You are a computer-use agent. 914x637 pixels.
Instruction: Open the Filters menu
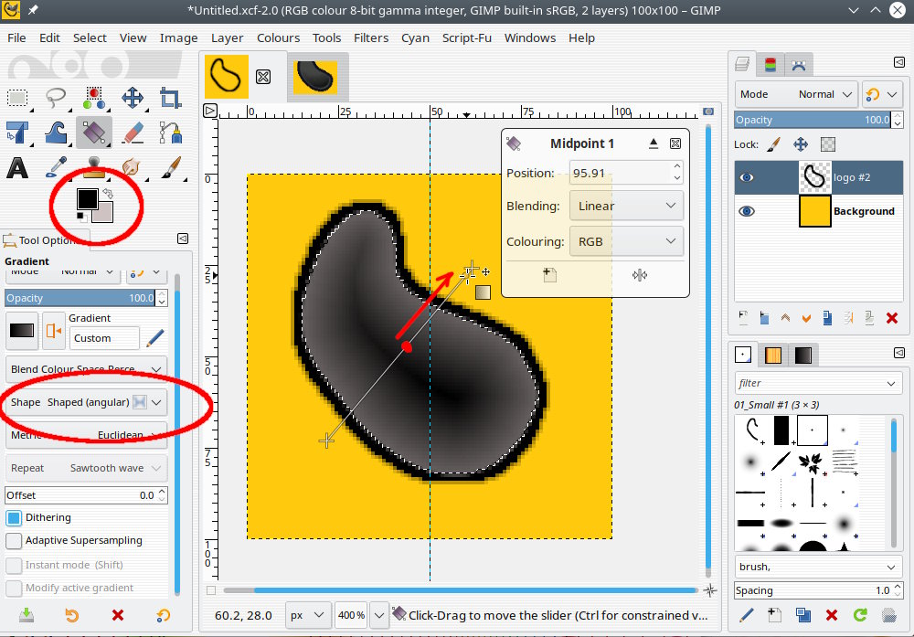point(371,37)
